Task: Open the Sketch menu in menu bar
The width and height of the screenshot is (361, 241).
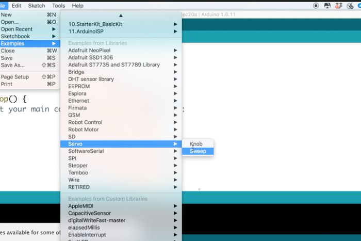Action: coord(36,6)
